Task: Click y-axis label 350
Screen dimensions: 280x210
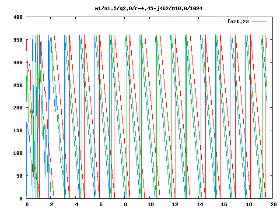Action: (x=18, y=40)
